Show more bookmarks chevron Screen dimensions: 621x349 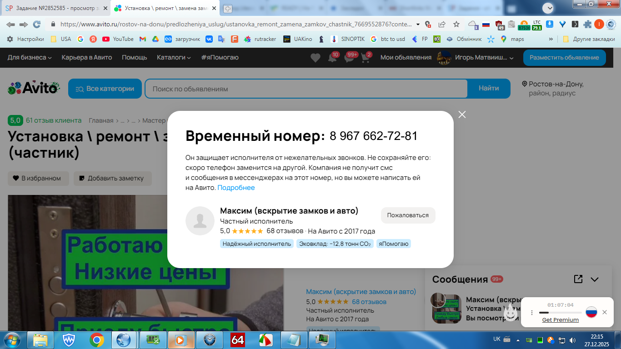tap(551, 39)
